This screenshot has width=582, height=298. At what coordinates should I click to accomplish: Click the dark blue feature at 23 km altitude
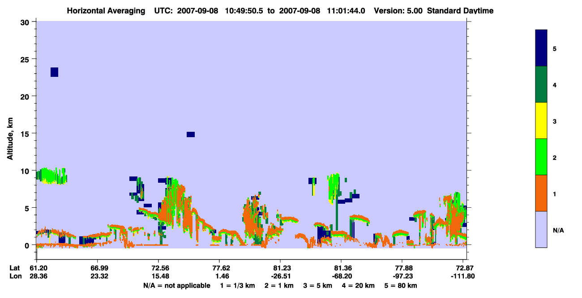pos(54,72)
